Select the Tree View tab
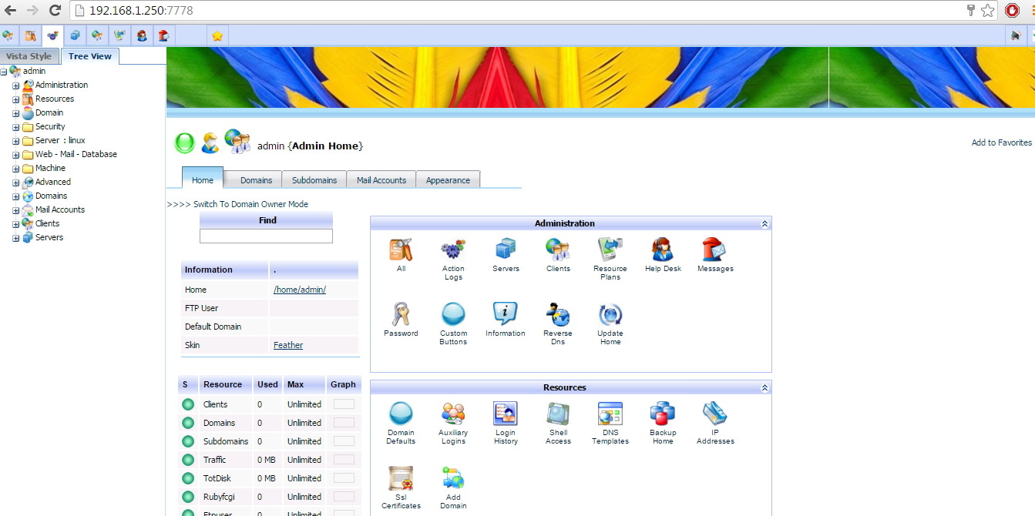This screenshot has width=1035, height=516. coord(89,56)
